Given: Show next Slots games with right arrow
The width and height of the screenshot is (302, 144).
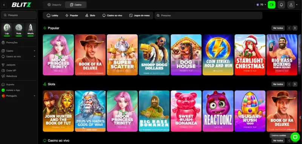Looking at the screenshot, I should (295, 84).
